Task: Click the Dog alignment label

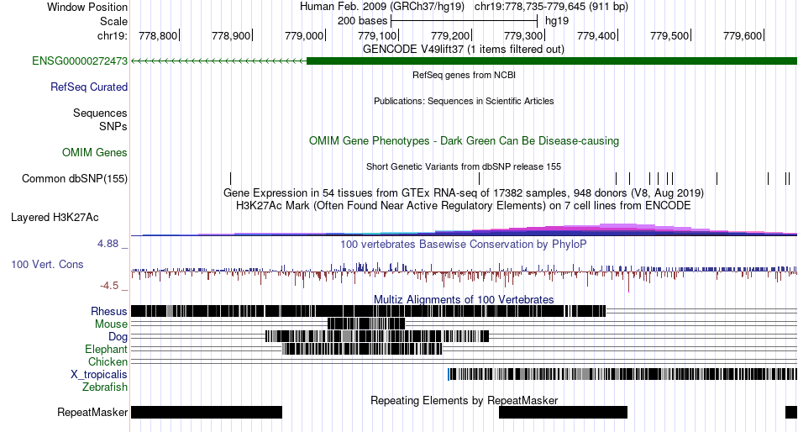Action: coord(118,337)
